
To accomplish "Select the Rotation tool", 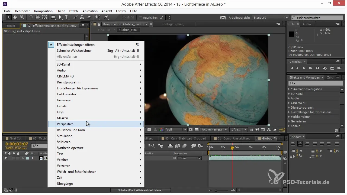I will (31, 17).
